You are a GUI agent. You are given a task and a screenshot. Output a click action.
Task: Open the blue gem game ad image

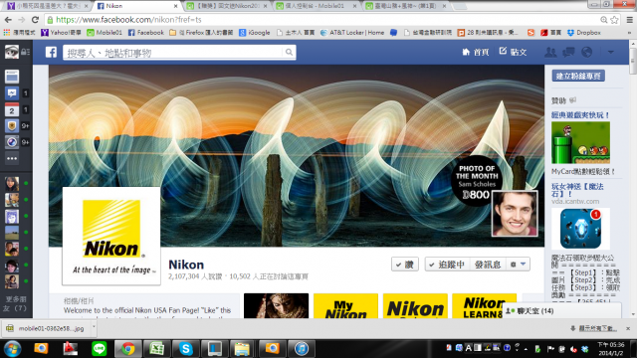[x=580, y=229]
